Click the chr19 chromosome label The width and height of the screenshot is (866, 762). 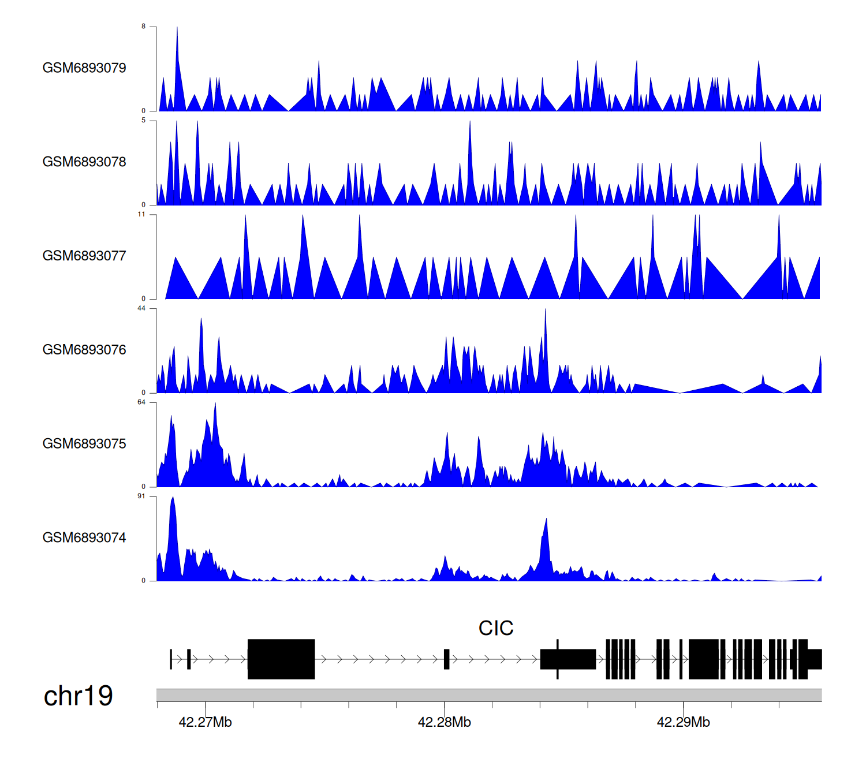pos(78,696)
